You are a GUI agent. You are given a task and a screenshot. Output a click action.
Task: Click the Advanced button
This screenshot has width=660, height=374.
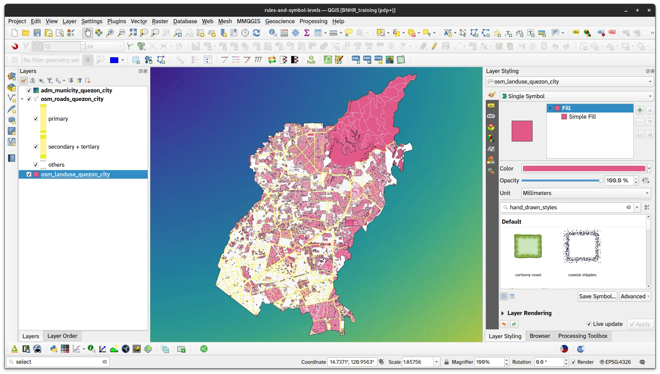[635, 296]
